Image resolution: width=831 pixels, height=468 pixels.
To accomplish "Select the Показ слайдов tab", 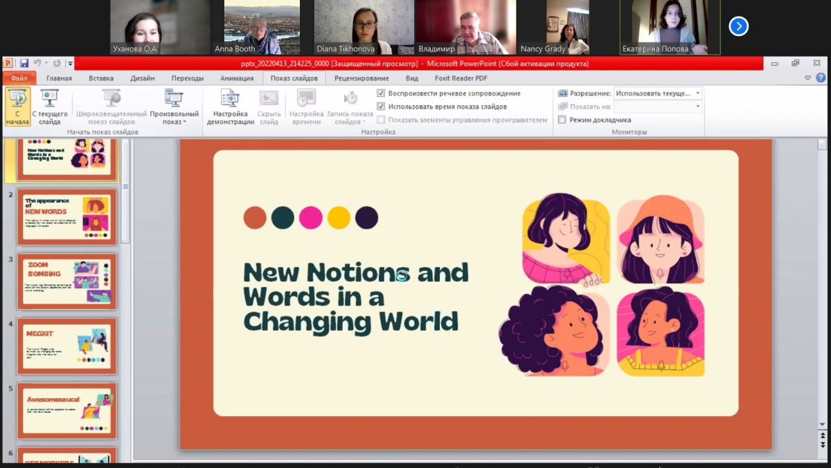I will point(294,78).
